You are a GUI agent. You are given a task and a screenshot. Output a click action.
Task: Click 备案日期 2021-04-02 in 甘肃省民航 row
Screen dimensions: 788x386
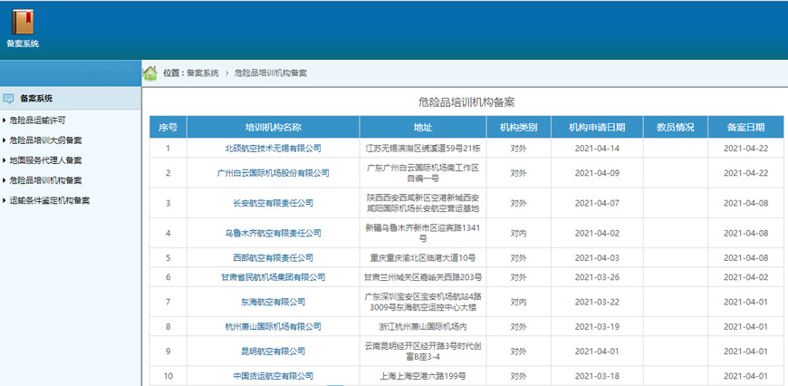745,277
